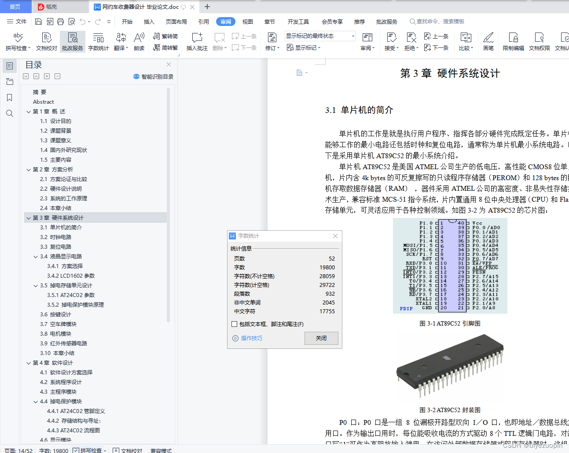Switch to the 视图 ribbon tab
Screen dimensions: 569x453
click(x=248, y=22)
